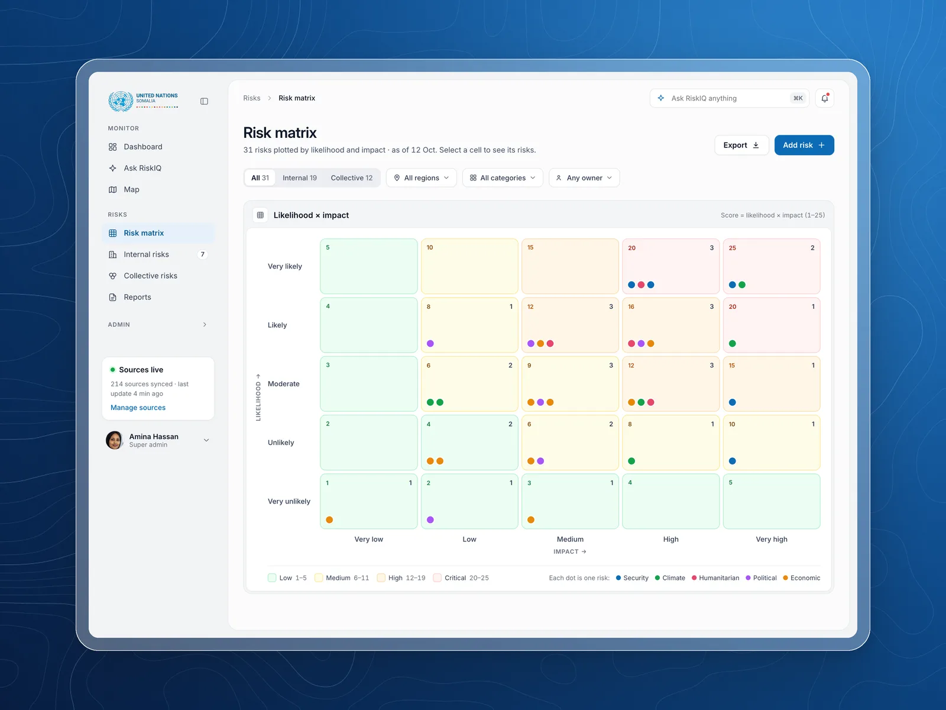Open Internal risks in sidebar
The image size is (946, 710).
(158, 254)
